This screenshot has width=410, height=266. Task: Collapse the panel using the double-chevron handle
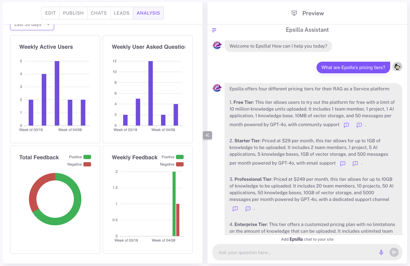point(207,135)
